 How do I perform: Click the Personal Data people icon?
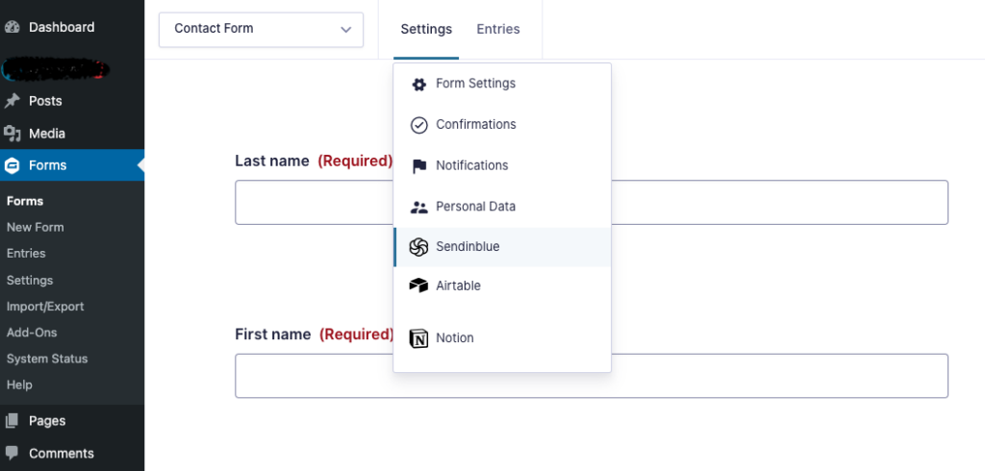coord(418,207)
